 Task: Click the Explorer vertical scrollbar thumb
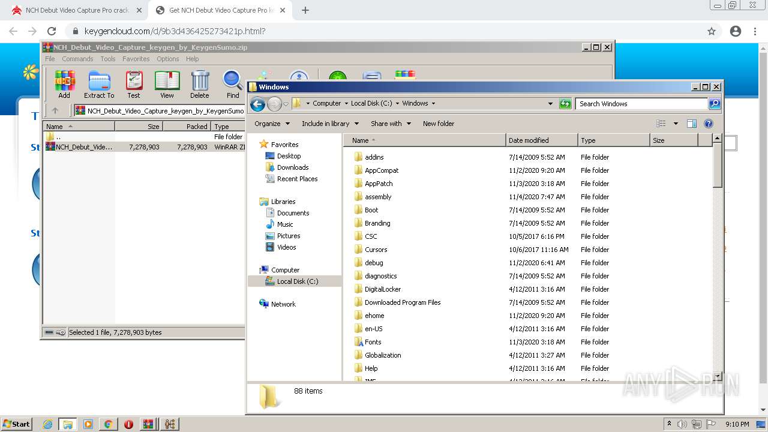click(717, 166)
